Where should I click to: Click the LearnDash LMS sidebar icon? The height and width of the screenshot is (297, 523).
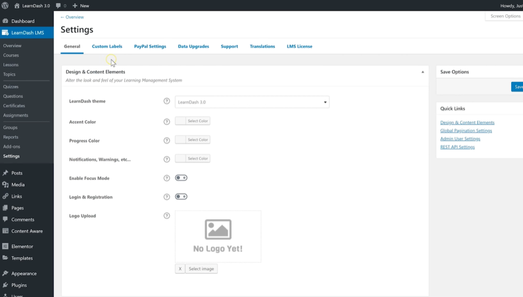pos(5,33)
